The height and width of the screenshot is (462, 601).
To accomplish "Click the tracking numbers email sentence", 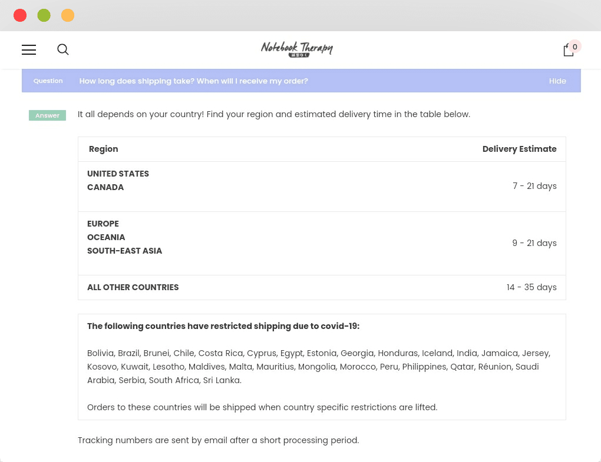I will click(x=219, y=440).
